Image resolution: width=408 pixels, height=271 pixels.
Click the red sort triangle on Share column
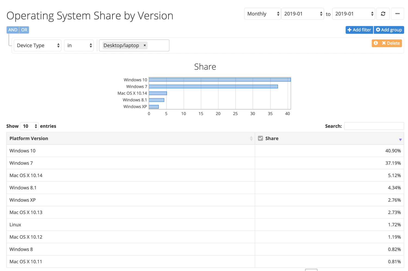click(x=400, y=140)
